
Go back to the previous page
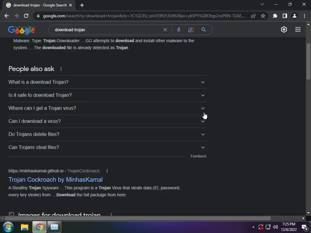pos(7,16)
